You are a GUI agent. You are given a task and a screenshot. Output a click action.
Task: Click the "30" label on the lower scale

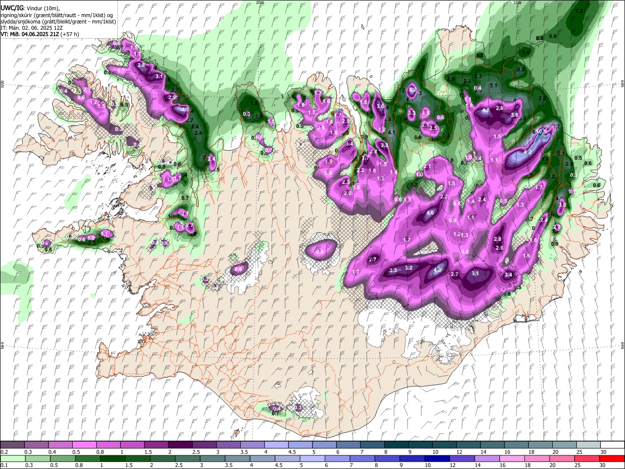[x=603, y=465]
